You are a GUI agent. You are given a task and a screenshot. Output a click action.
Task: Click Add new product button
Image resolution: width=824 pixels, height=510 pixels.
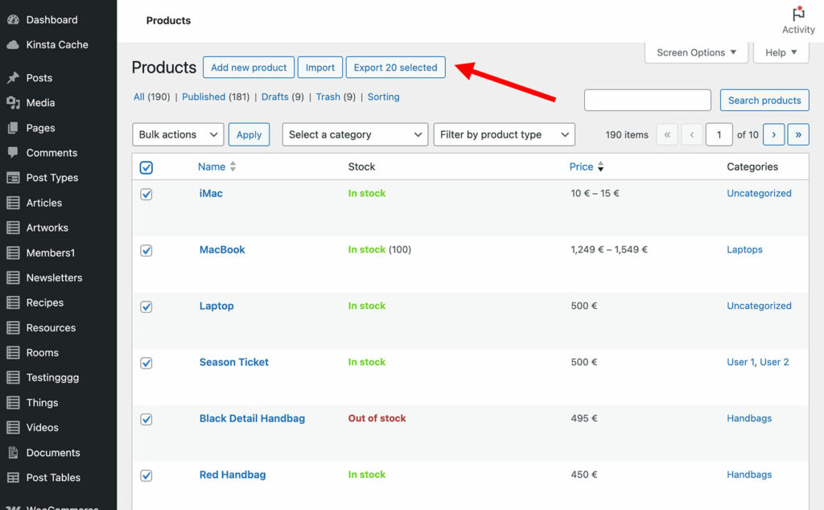(249, 68)
